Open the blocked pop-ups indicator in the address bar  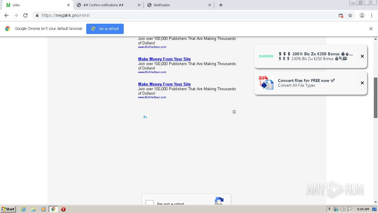341,15
